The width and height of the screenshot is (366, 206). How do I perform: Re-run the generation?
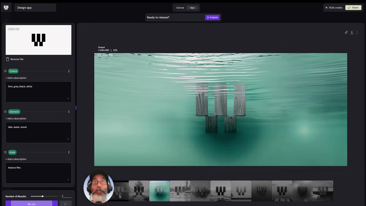31,204
